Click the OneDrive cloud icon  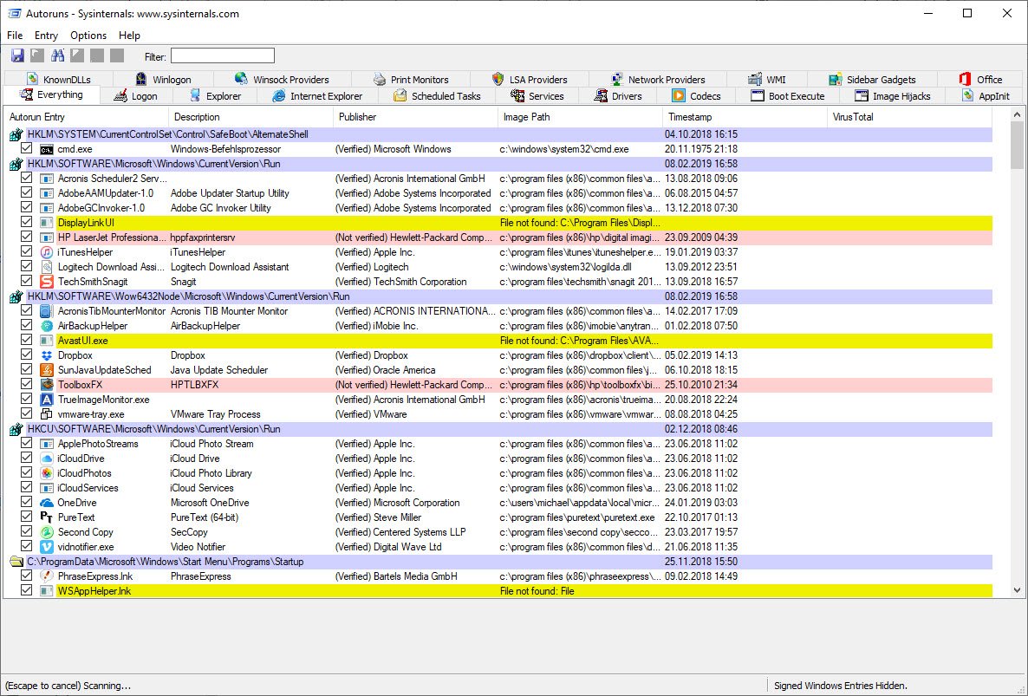pyautogui.click(x=47, y=503)
